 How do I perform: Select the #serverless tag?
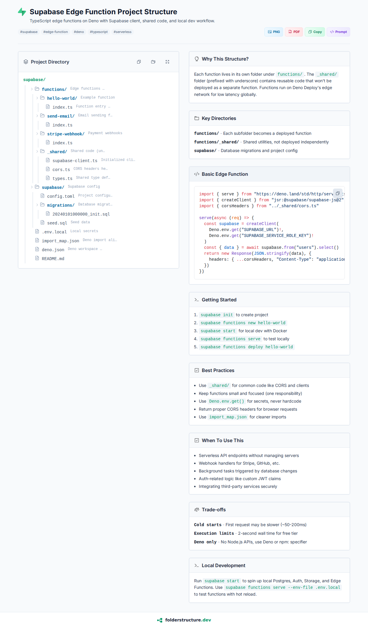point(122,32)
